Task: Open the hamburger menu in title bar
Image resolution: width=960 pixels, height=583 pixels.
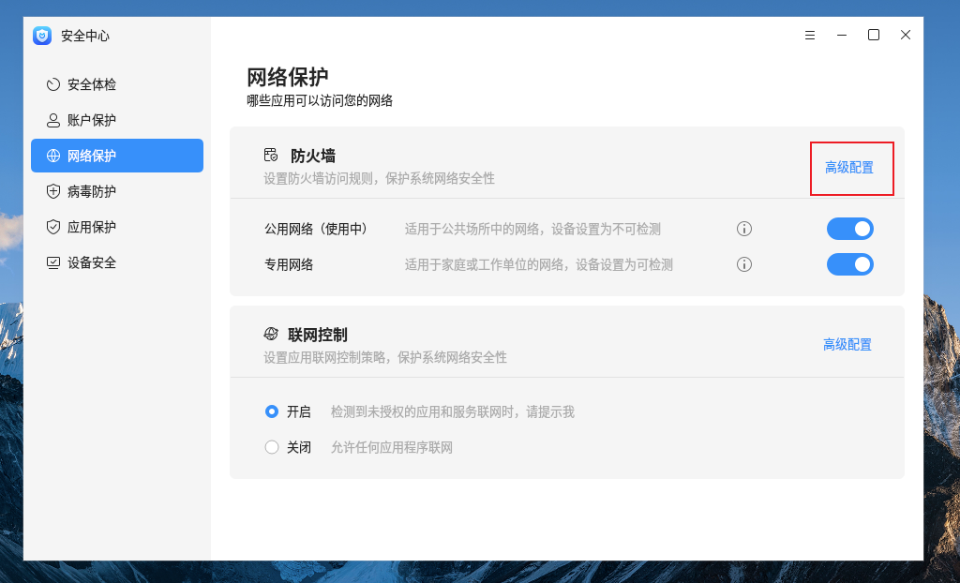Action: point(810,35)
